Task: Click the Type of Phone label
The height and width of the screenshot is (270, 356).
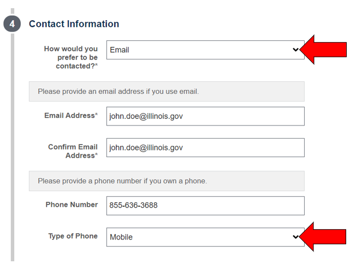Action: (73, 236)
